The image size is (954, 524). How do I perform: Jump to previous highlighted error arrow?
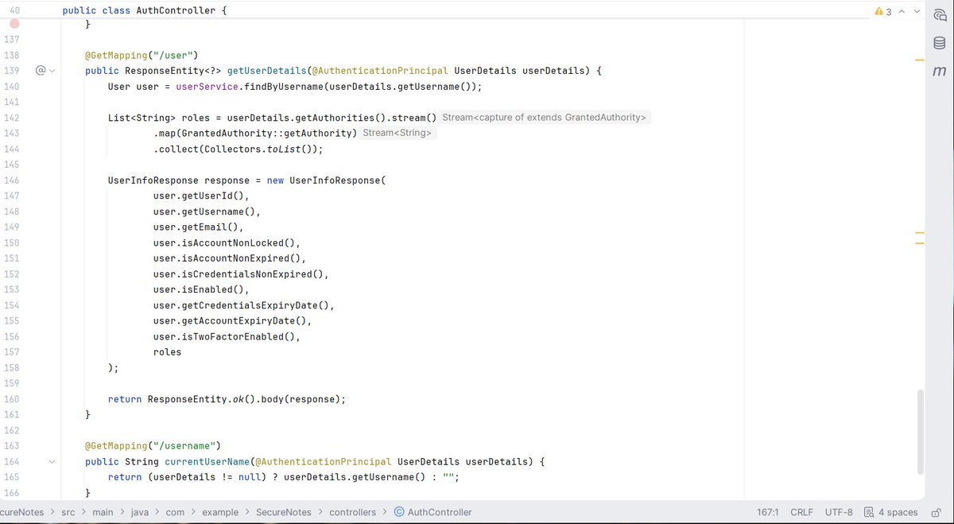[x=902, y=12]
